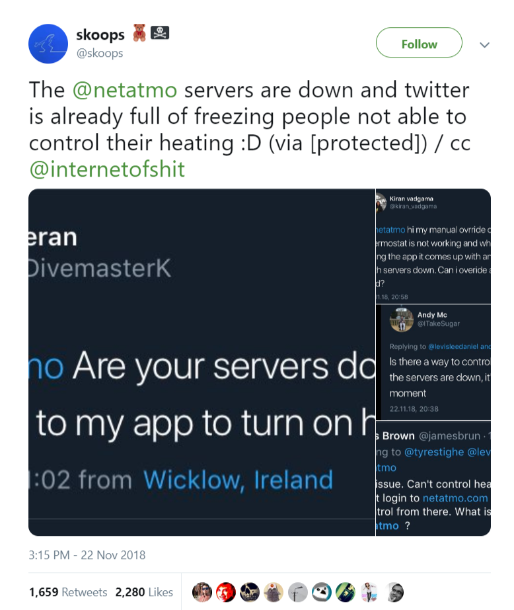Open the Kiran vadgama tweet screenshot thumbnail
The image size is (514, 610).
433,246
